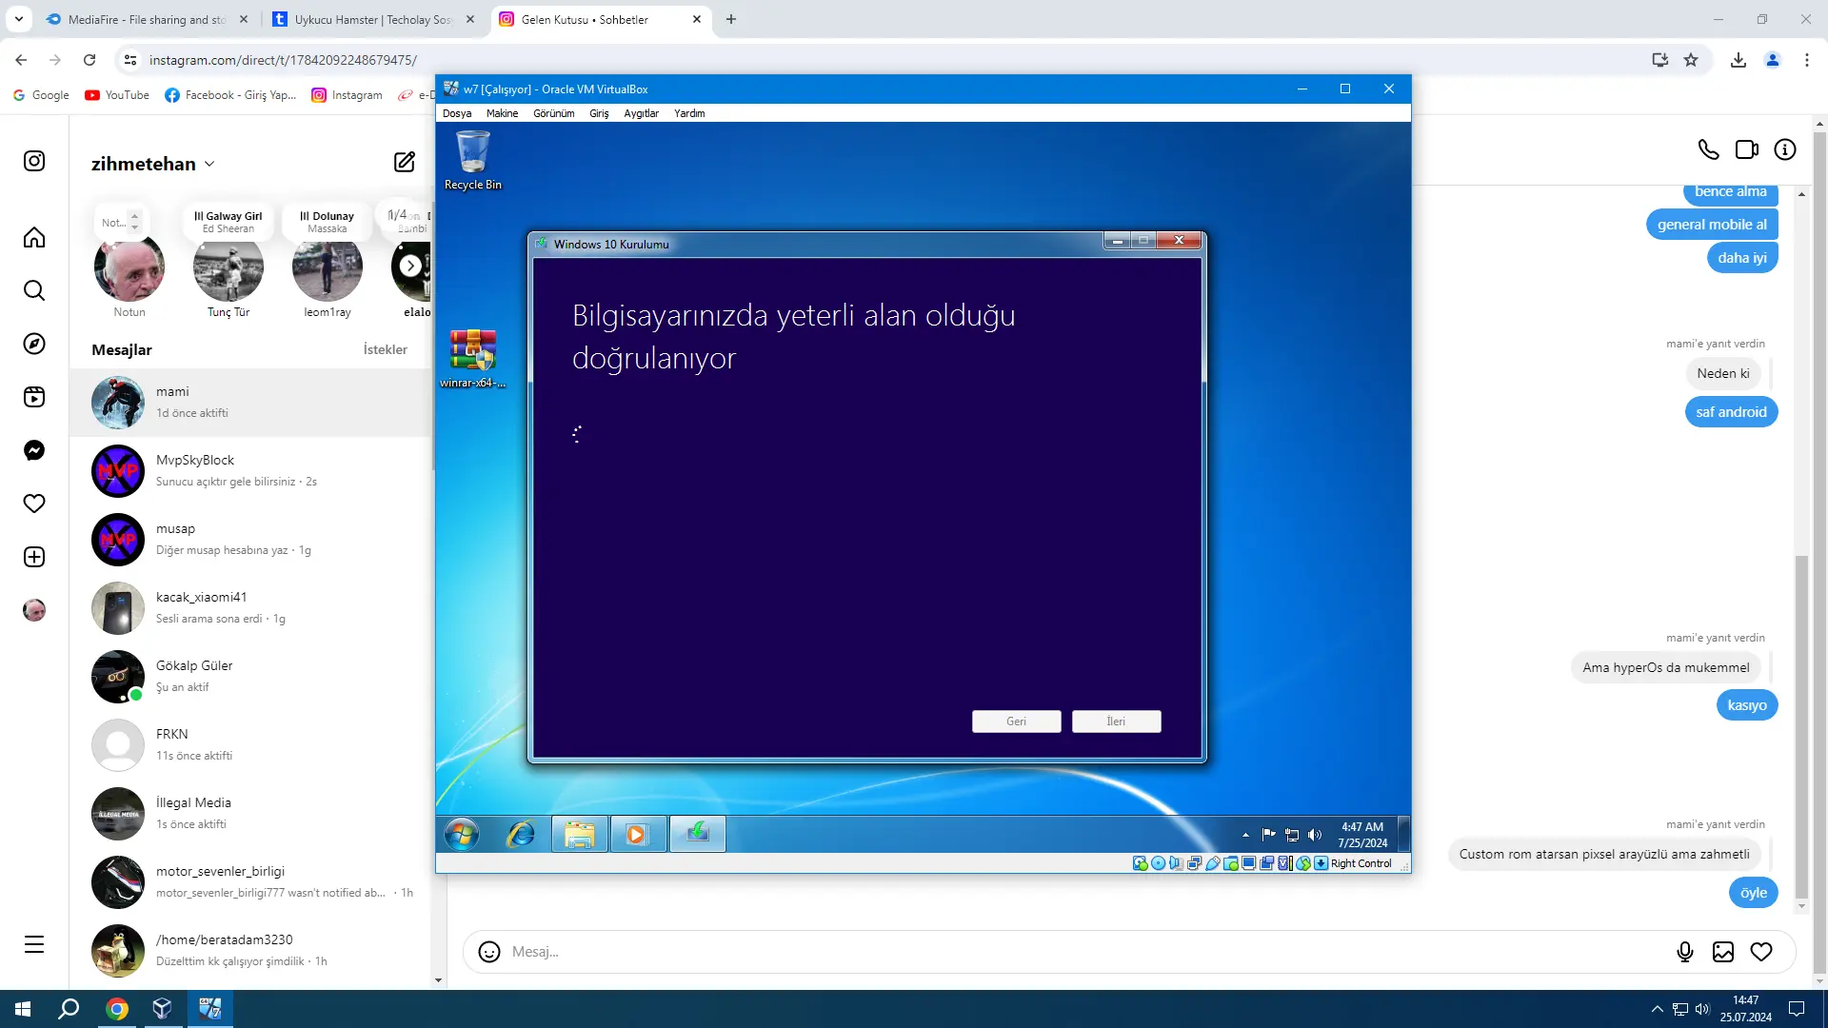The width and height of the screenshot is (1828, 1028).
Task: Open the Dosya menu in VirtualBox
Action: point(457,113)
